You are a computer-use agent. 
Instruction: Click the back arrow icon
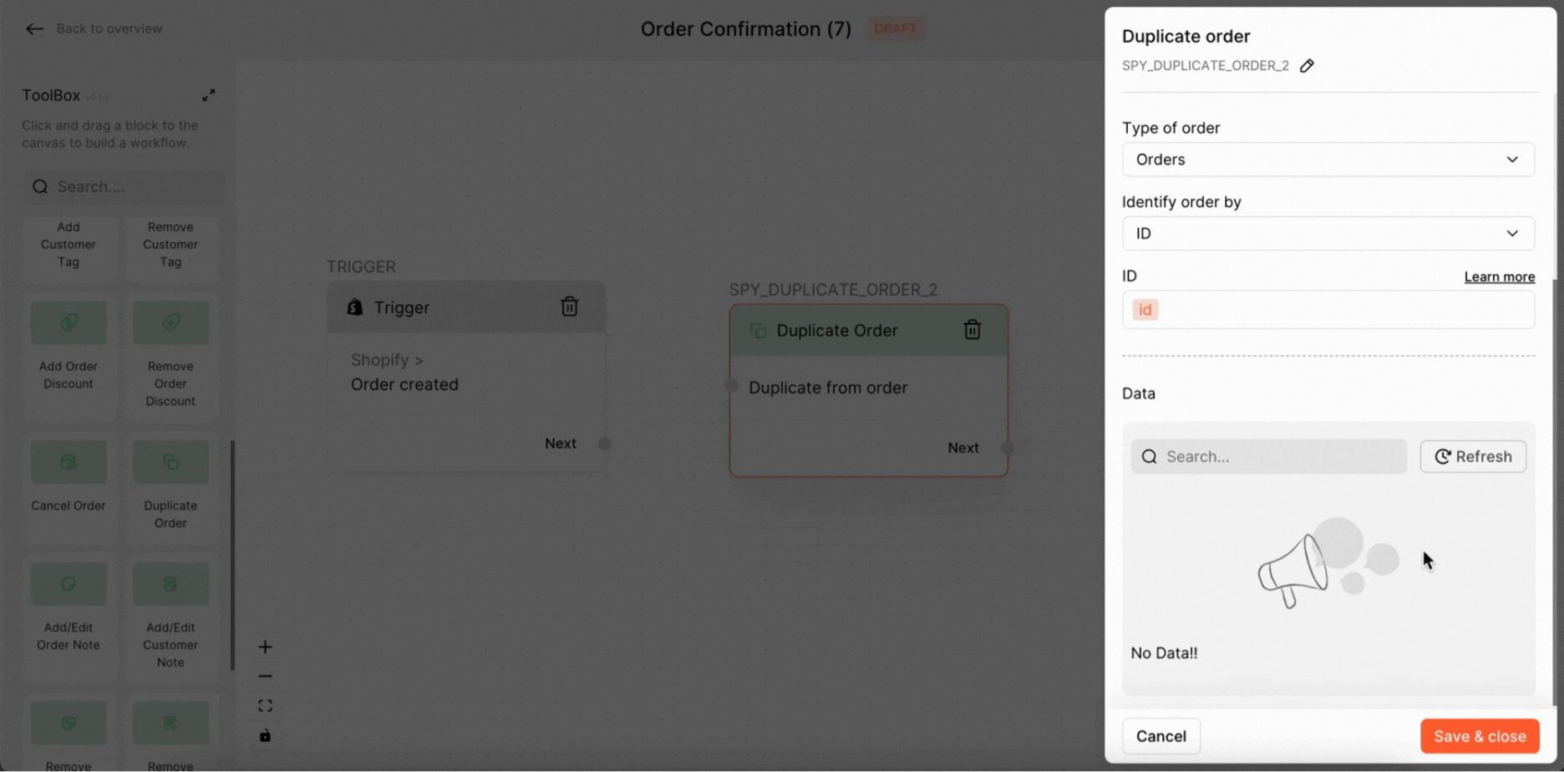pyautogui.click(x=34, y=29)
